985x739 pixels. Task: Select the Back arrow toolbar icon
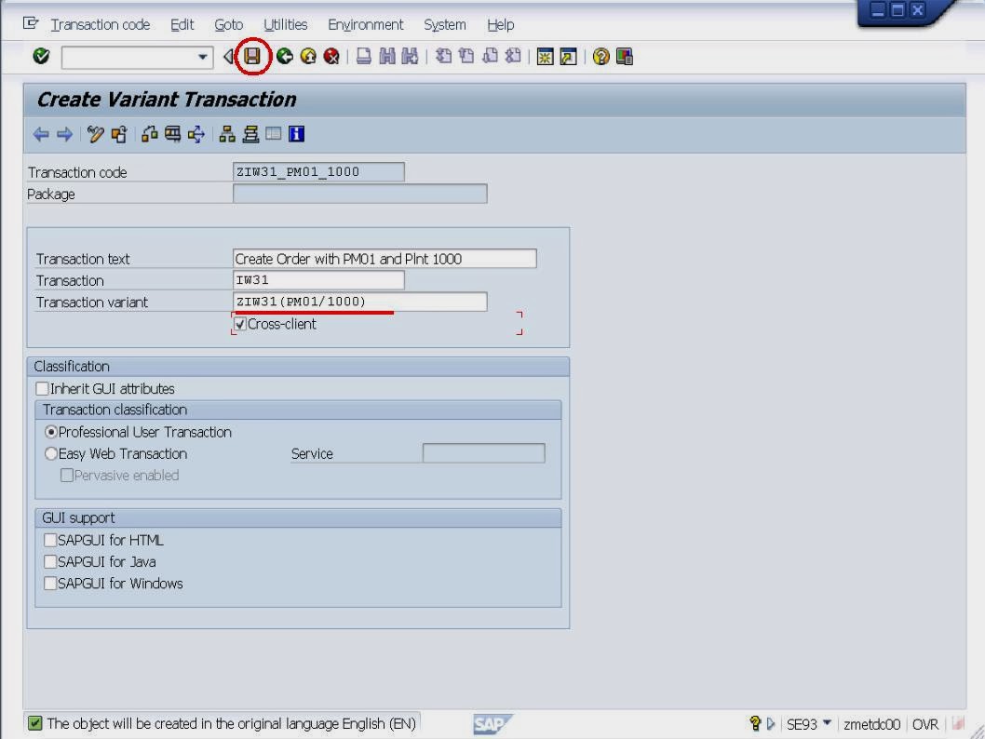coord(283,56)
